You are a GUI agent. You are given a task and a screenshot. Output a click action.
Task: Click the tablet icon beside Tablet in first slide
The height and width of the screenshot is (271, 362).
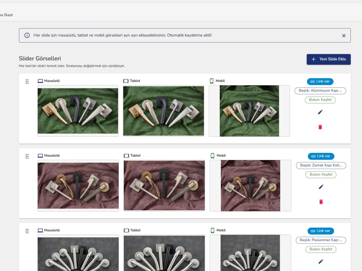point(126,81)
